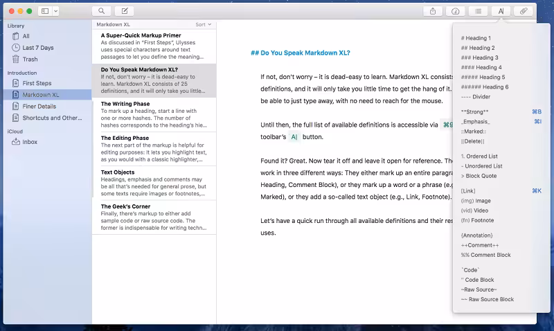Click the iCloud Inbox tray icon

[15, 142]
